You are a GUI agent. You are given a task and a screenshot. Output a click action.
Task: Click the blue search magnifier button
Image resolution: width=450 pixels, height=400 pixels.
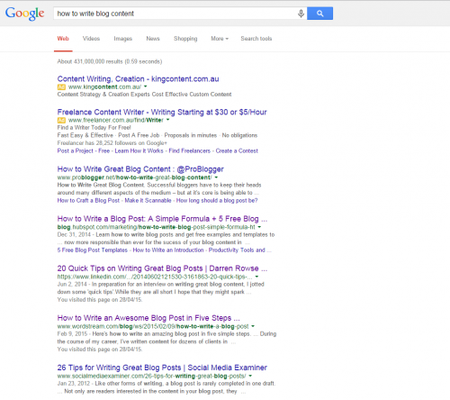319,14
